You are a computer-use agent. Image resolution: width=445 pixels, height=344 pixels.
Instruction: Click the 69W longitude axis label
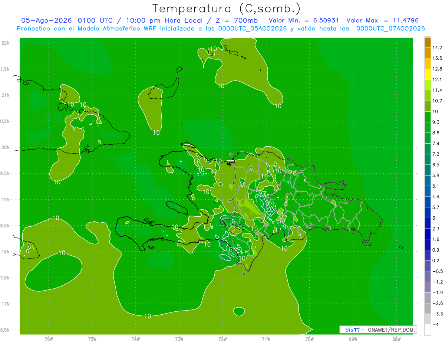[x=353, y=339]
